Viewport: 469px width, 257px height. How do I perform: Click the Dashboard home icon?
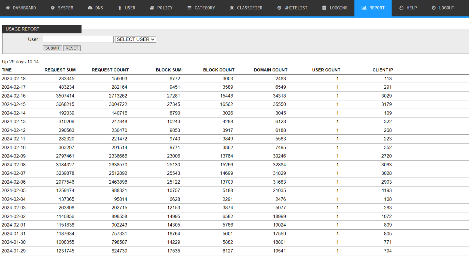(x=8, y=8)
